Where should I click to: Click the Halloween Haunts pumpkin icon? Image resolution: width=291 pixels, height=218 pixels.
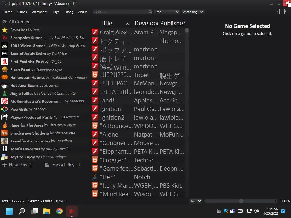coord(5,77)
